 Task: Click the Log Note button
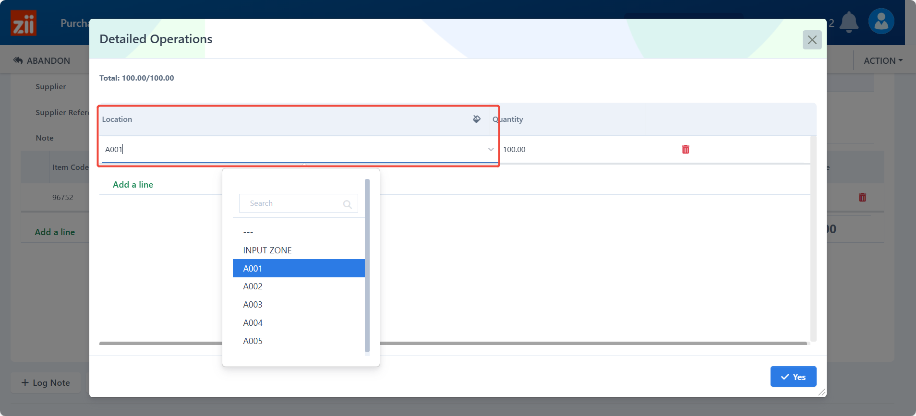pyautogui.click(x=46, y=382)
